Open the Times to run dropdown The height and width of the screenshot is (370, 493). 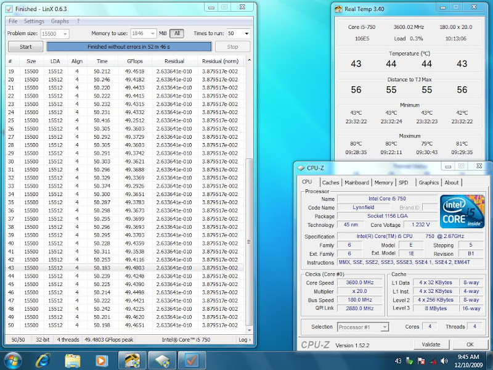click(246, 33)
